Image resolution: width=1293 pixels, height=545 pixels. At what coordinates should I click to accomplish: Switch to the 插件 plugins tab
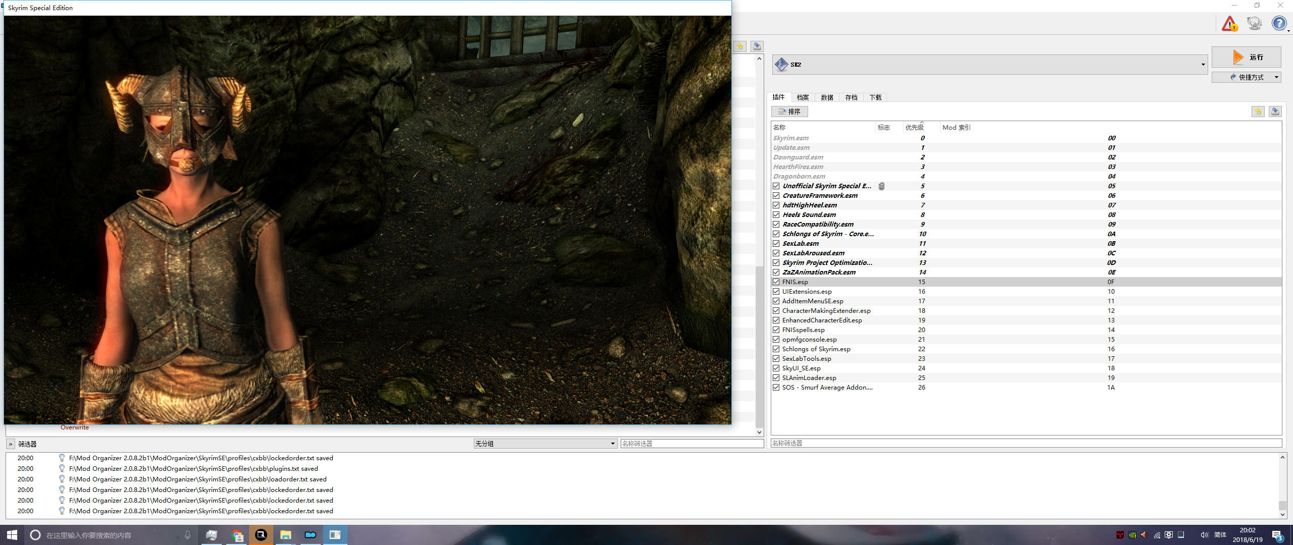point(778,97)
